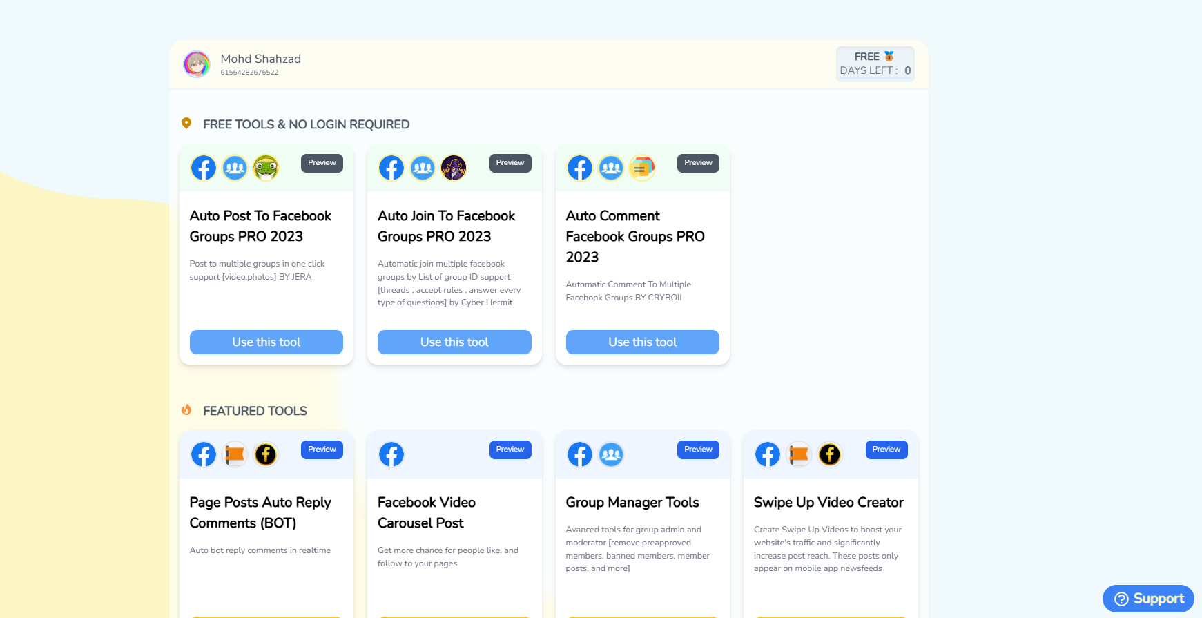1202x618 pixels.
Task: Click the Facebook icon on Video Carousel card
Action: (391, 454)
